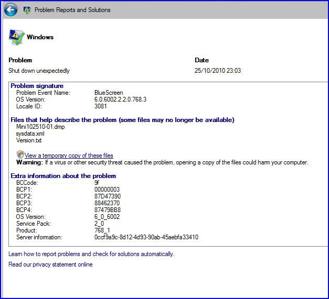Select BCCode value '9f'

[x=97, y=183]
